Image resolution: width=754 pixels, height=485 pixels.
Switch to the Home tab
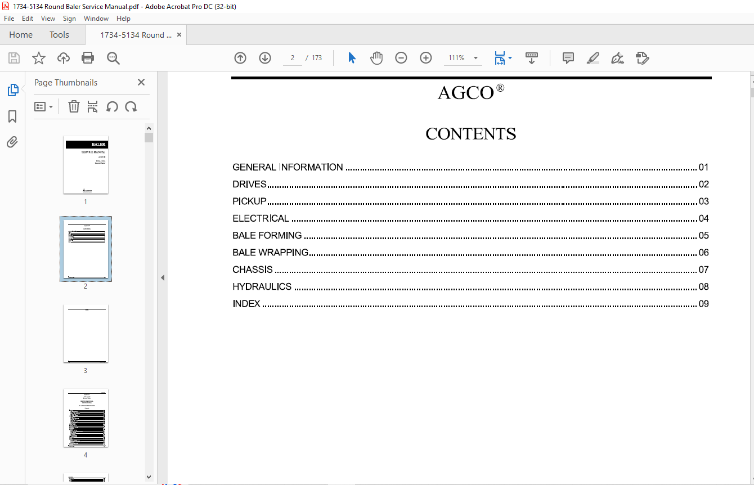click(x=21, y=34)
